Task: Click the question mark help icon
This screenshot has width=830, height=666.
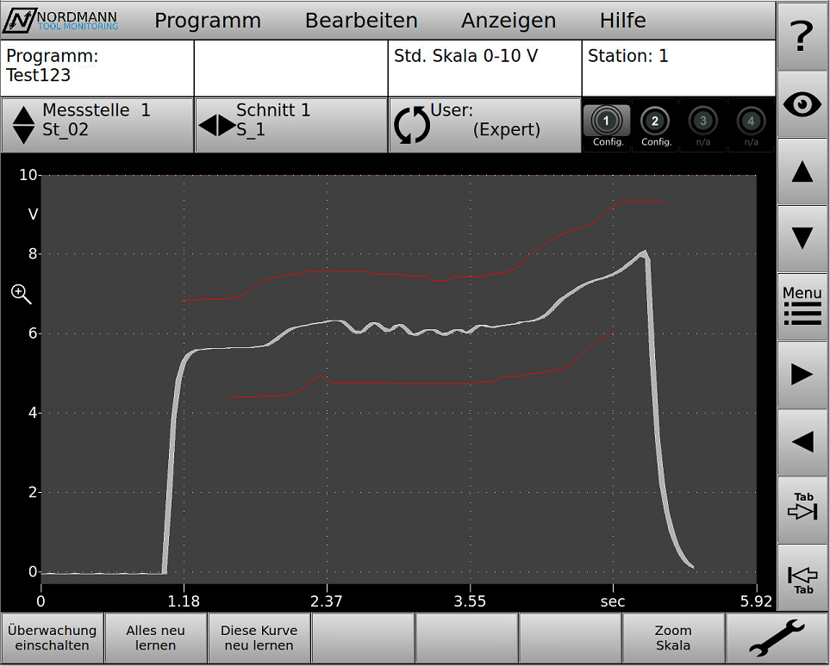Action: click(x=802, y=36)
